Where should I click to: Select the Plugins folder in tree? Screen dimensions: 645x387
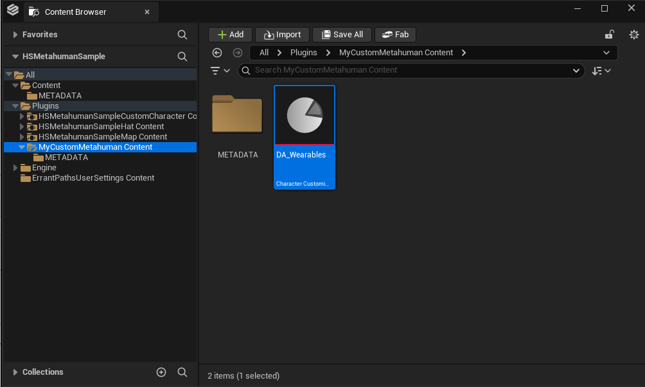click(x=45, y=106)
